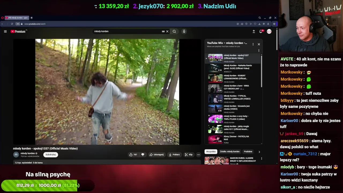Play ROBERT LEWANDOWSKI track in playlist
Screen dimensions: 343x193
[233, 79]
